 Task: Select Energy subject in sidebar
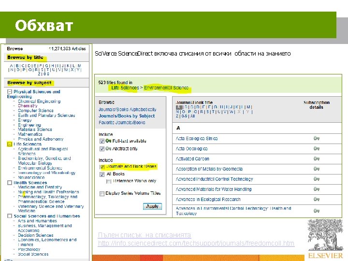pyautogui.click(x=25, y=120)
